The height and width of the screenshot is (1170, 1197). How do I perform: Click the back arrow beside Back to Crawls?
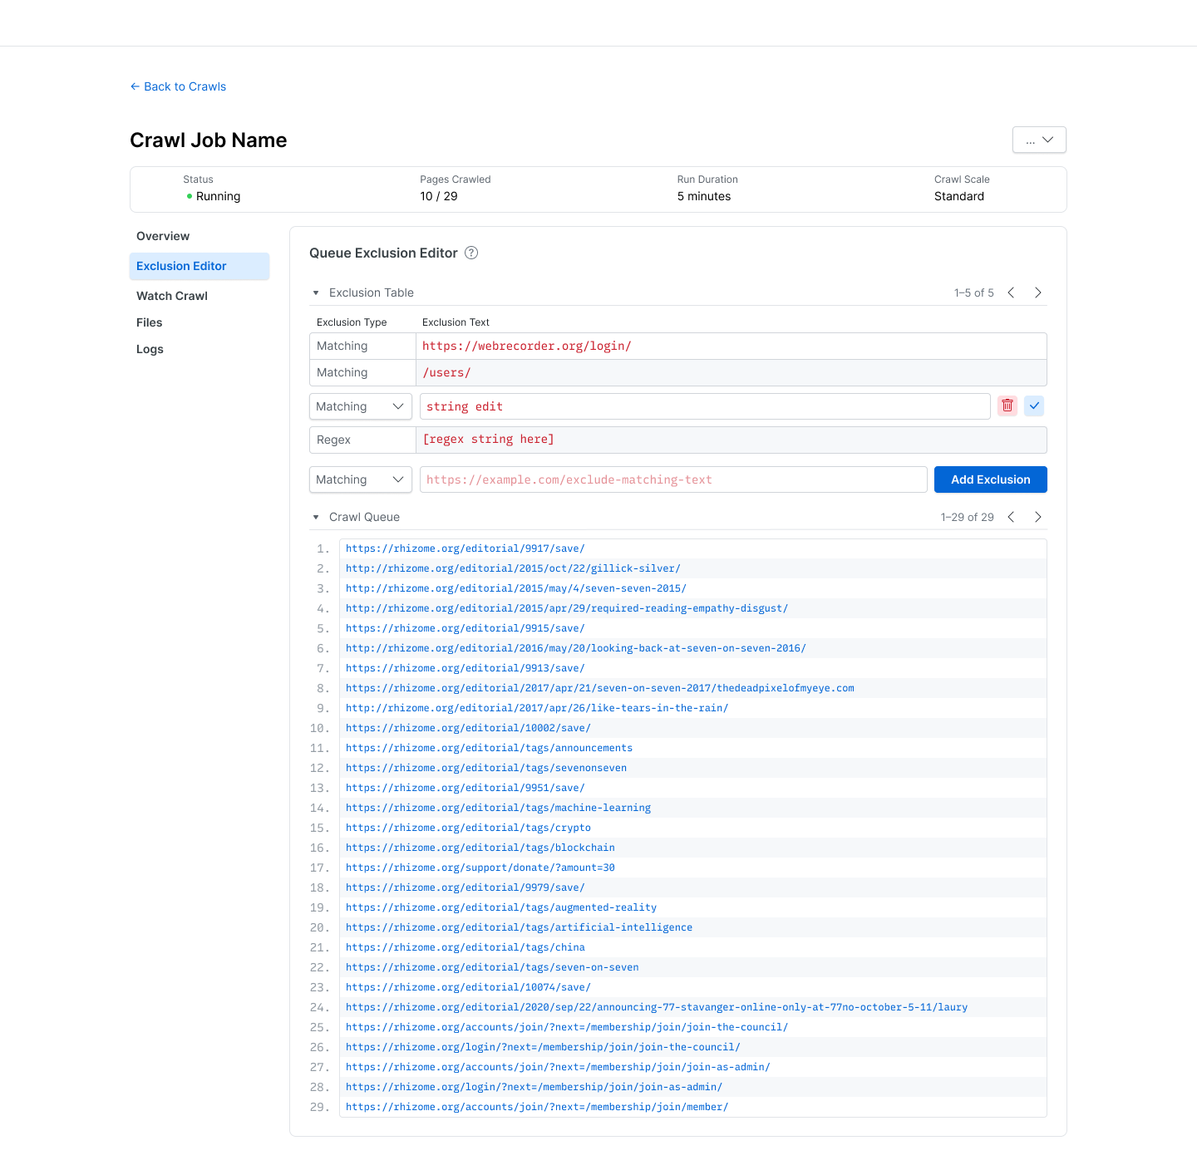135,86
